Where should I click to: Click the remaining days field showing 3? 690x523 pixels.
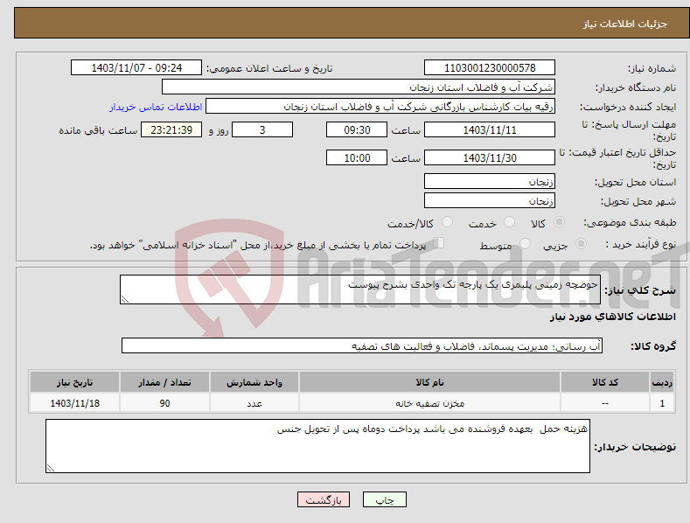click(262, 129)
